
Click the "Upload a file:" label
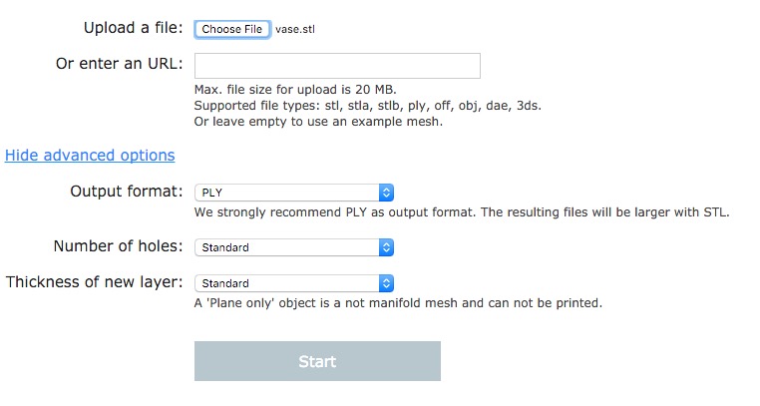click(134, 29)
